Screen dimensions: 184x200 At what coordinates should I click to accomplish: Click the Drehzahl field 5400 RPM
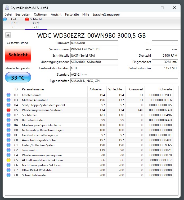(165, 56)
